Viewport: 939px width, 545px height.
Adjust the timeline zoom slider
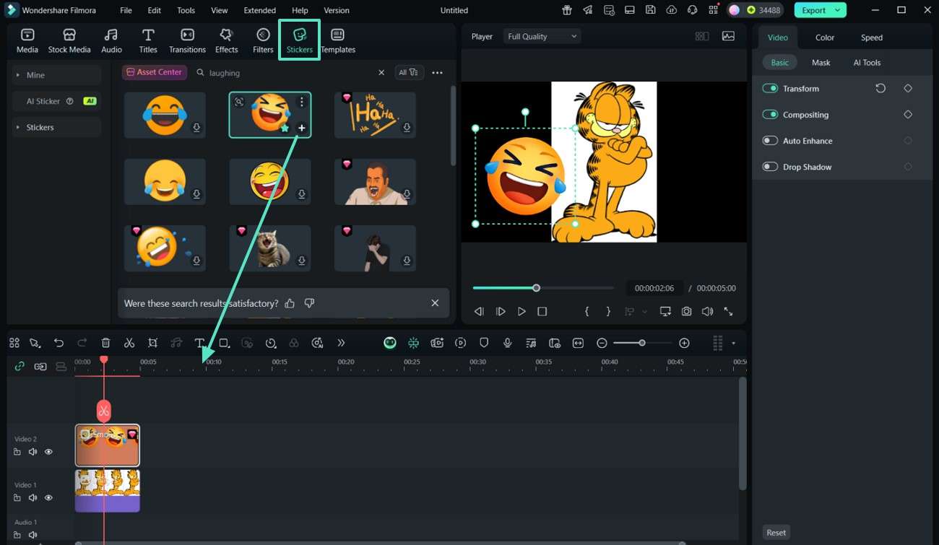[641, 343]
